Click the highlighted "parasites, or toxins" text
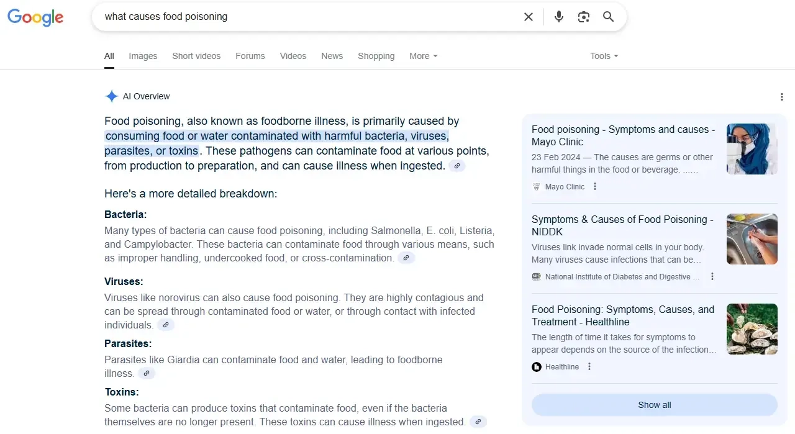The width and height of the screenshot is (795, 434). pyautogui.click(x=152, y=151)
